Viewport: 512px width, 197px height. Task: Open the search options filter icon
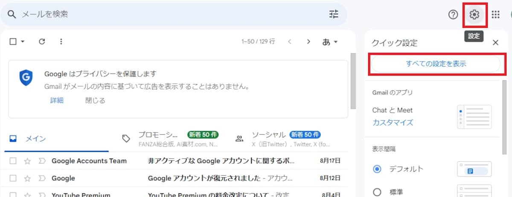tap(334, 14)
